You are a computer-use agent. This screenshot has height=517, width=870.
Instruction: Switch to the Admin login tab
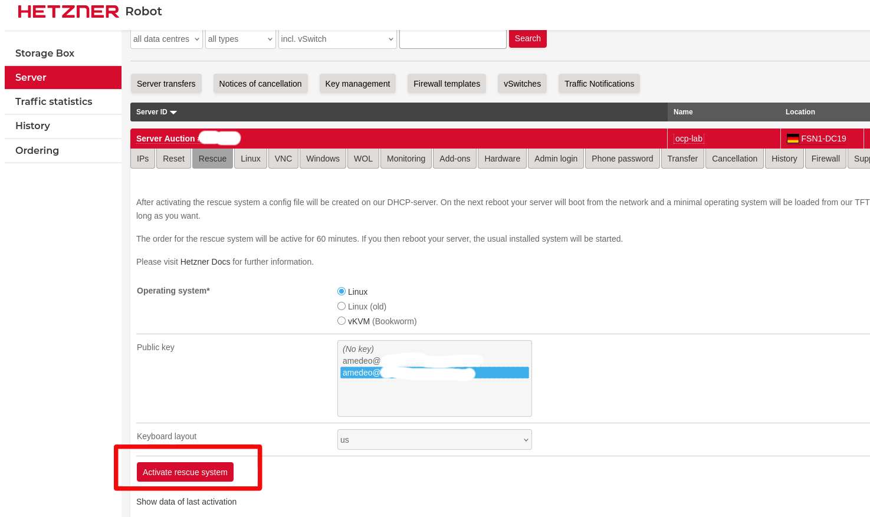[x=556, y=159]
